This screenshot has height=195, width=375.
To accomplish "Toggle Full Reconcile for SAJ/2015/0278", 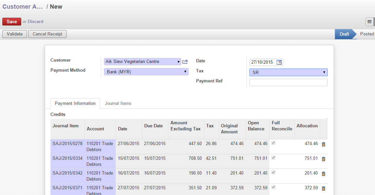I will [273, 143].
